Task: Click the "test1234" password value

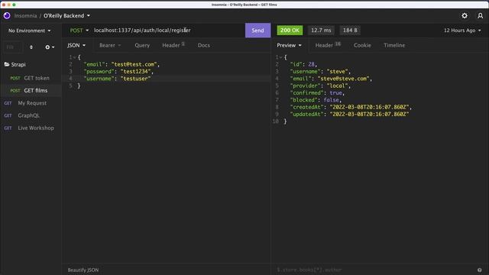Action: click(136, 71)
